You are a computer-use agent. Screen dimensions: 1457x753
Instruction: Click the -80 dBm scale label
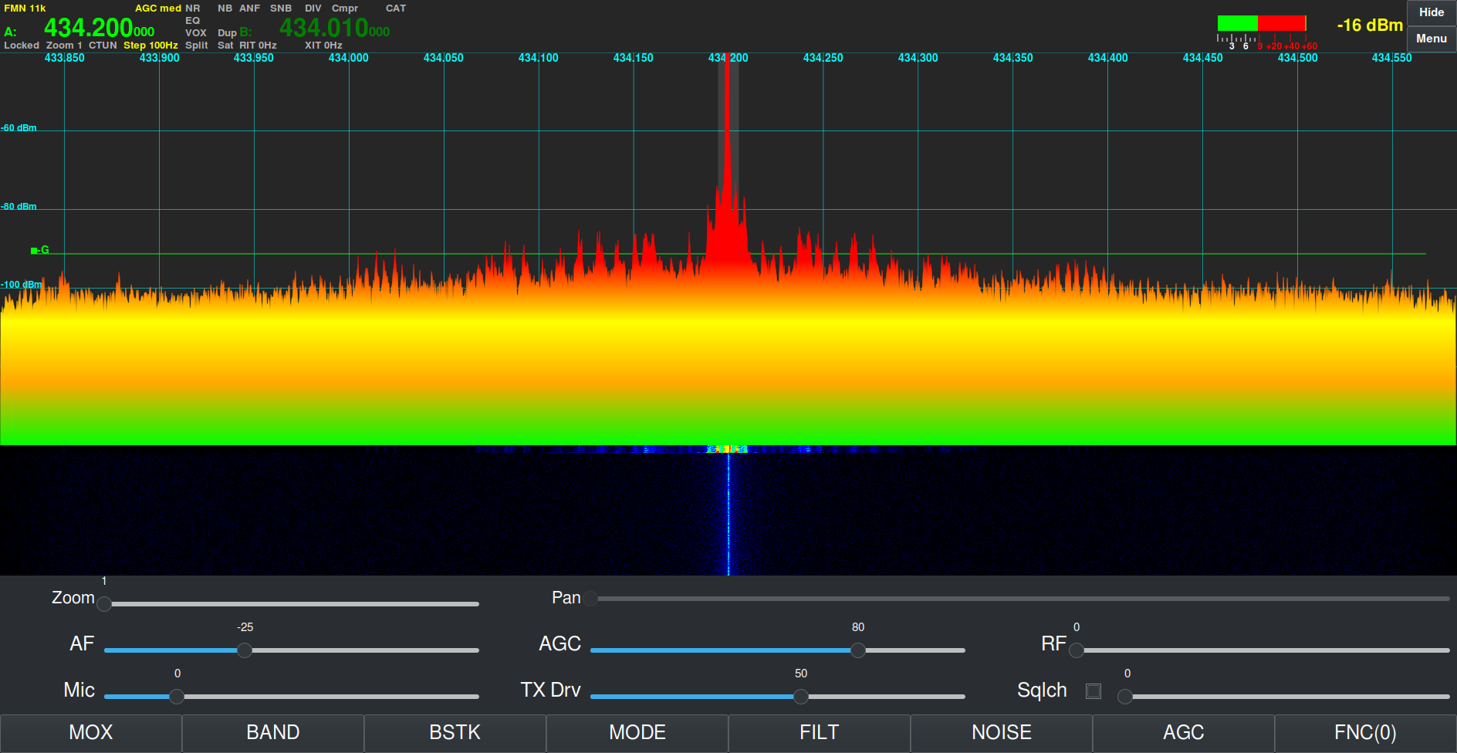click(x=19, y=207)
